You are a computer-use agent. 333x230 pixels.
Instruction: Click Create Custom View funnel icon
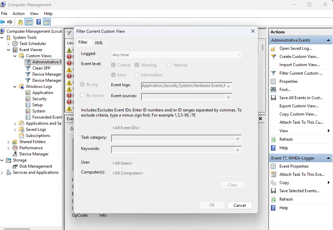(x=274, y=57)
